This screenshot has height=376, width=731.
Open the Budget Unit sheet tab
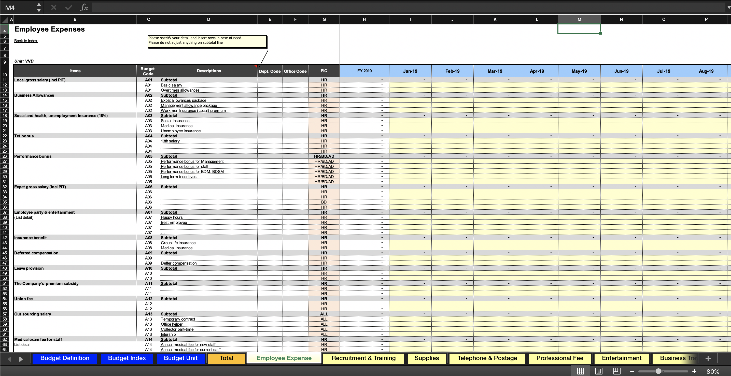pos(180,358)
